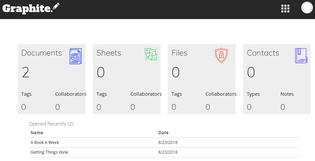Open the A Book A Week document
The image size is (315, 161).
coord(45,142)
